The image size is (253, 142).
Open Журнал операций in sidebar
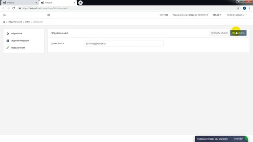pos(20,41)
